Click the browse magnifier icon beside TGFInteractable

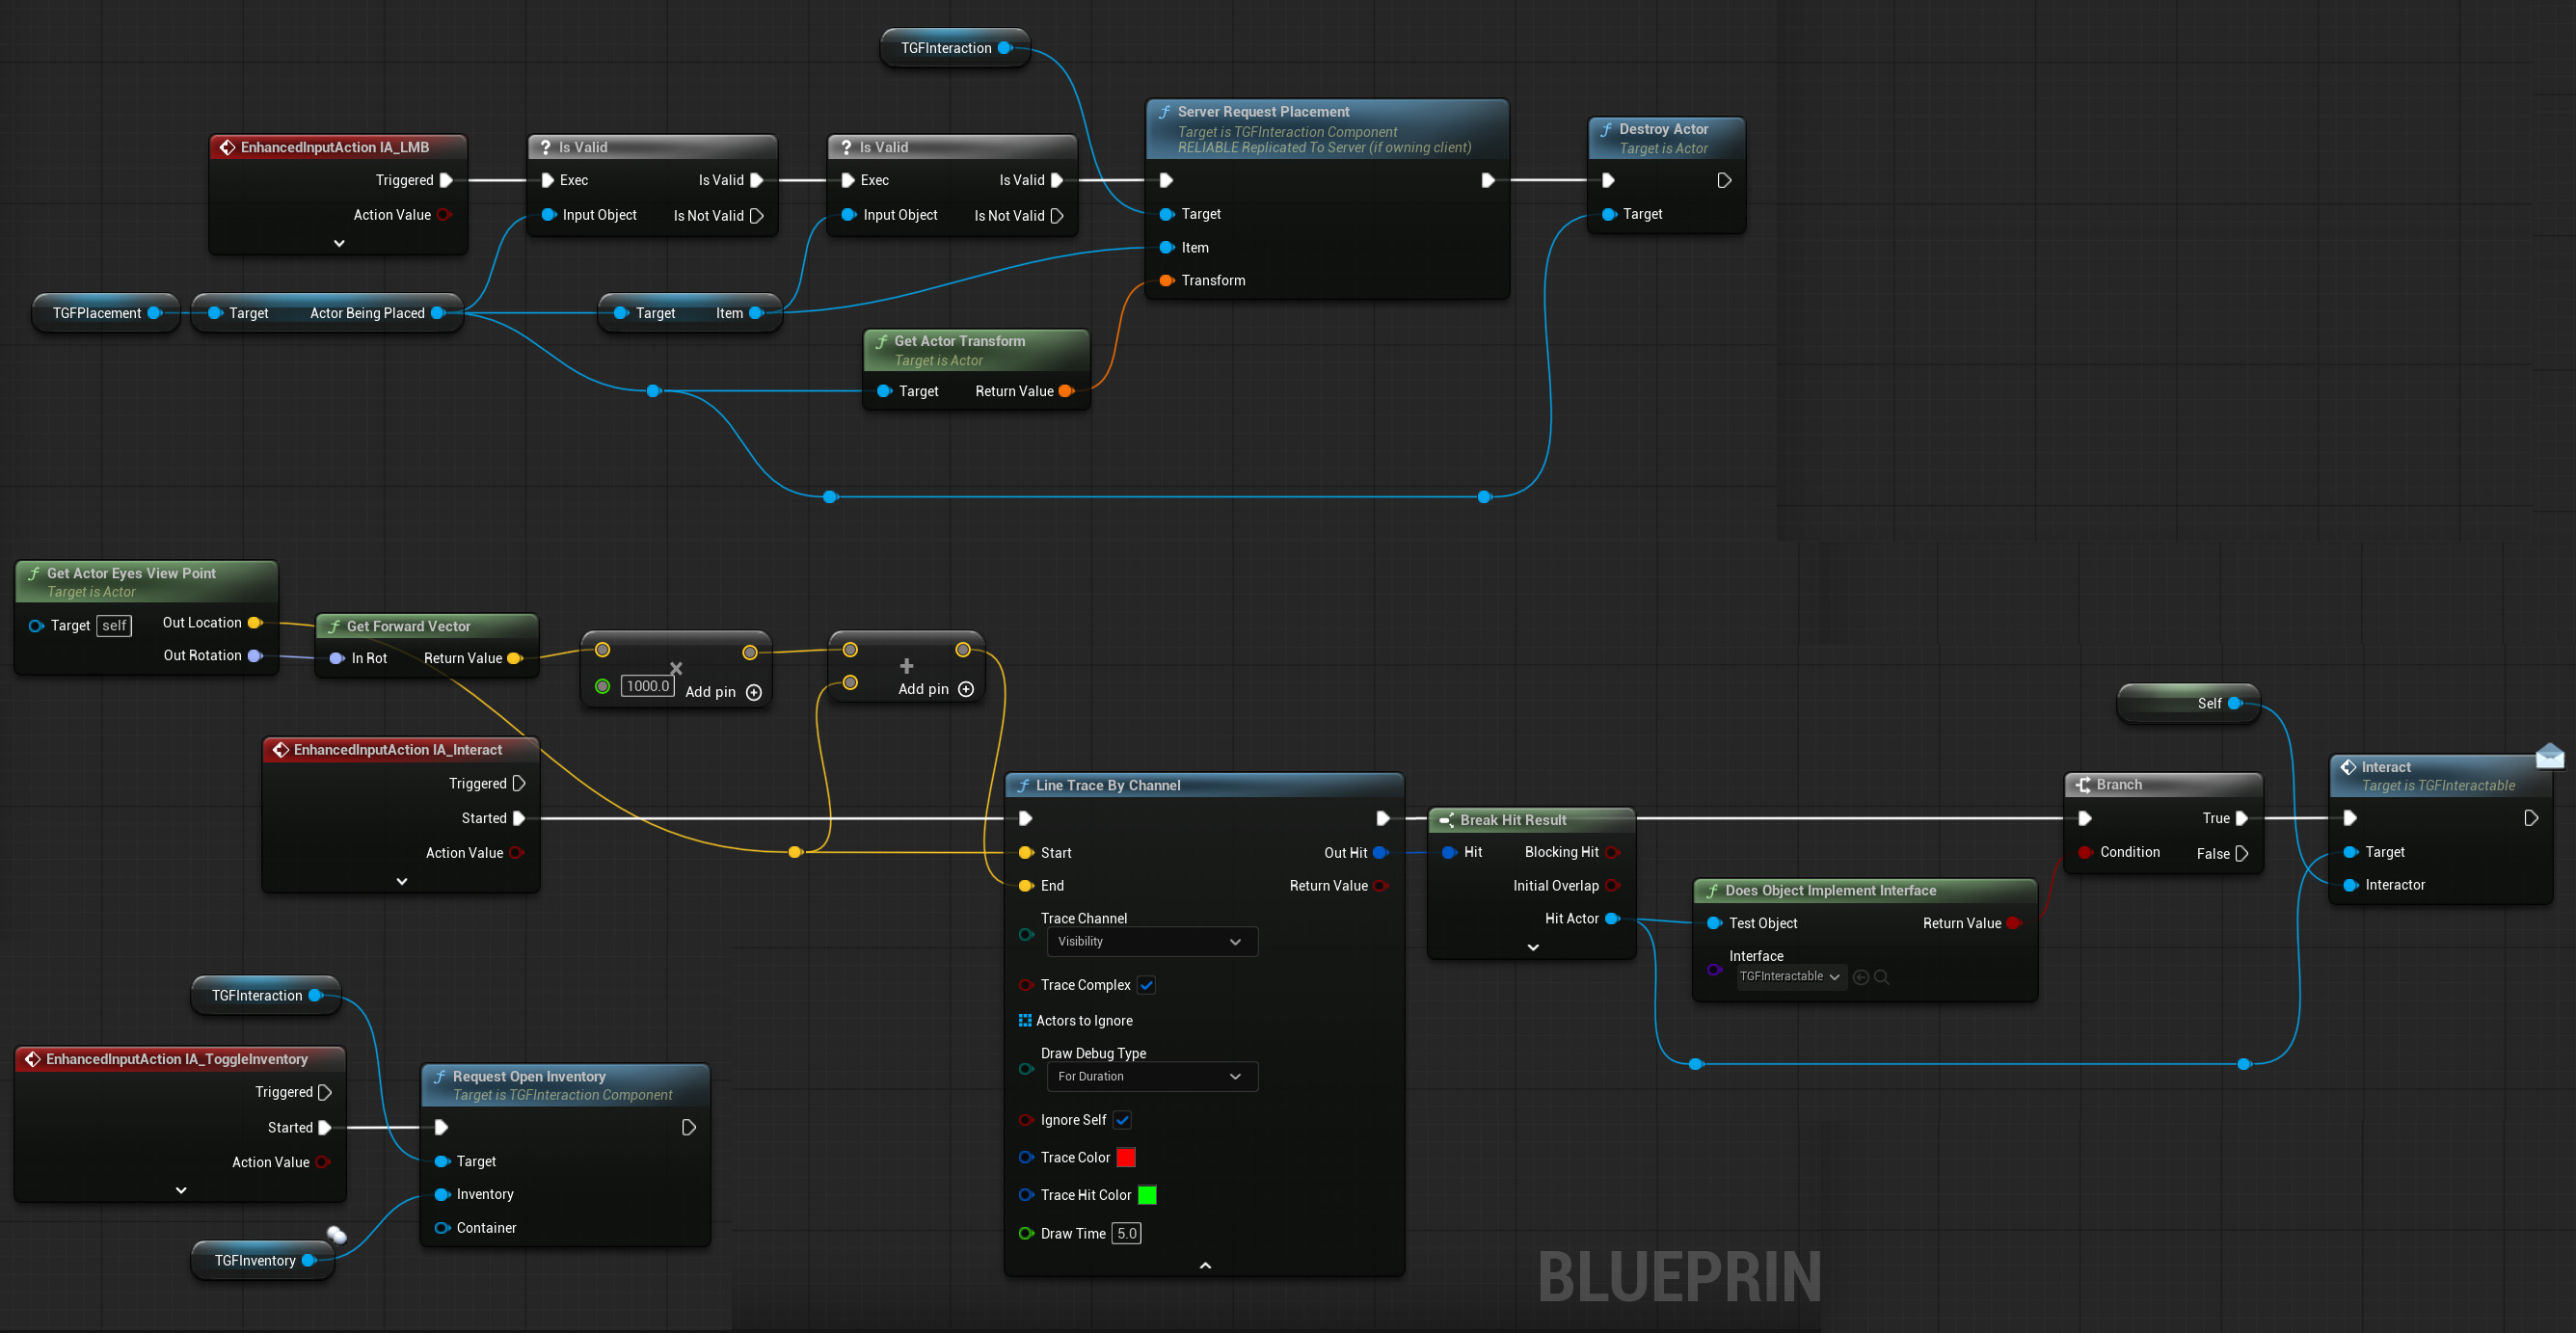tap(1881, 977)
